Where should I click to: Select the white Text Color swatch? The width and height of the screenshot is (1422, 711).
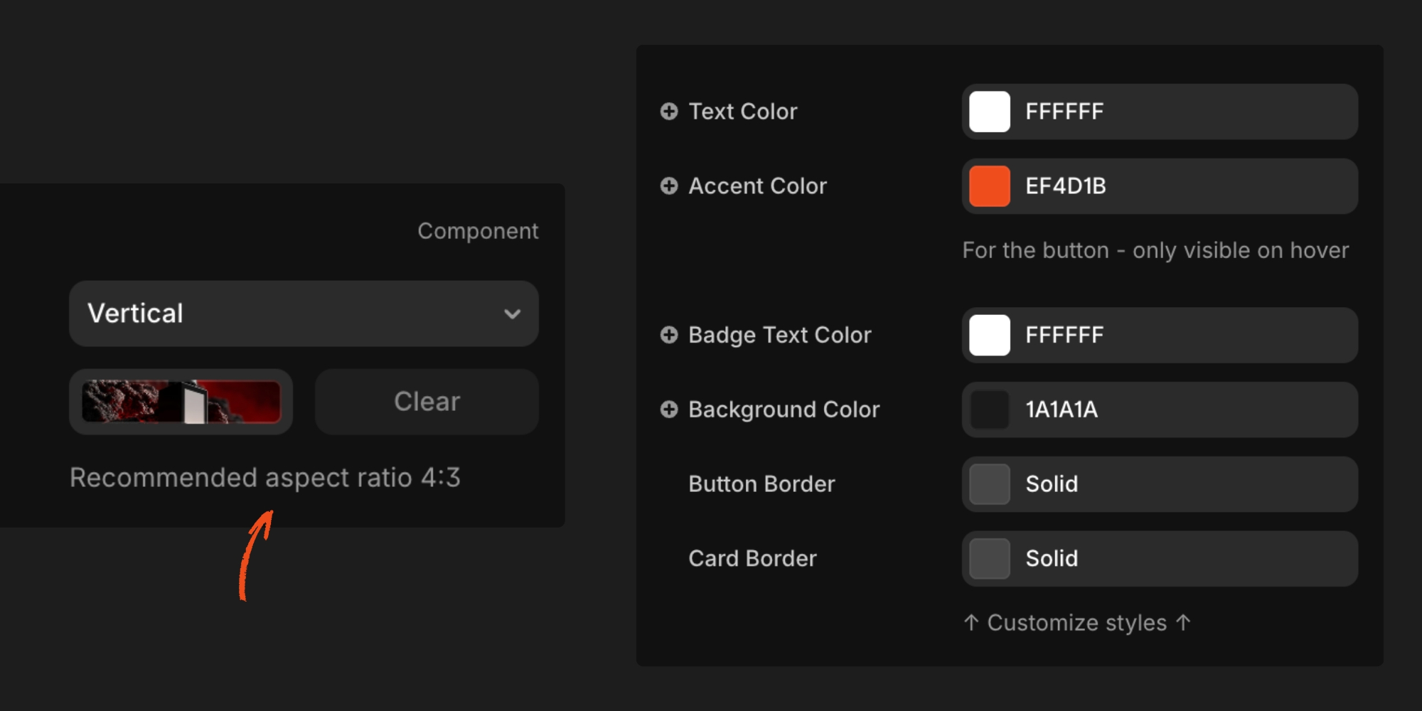tap(989, 112)
